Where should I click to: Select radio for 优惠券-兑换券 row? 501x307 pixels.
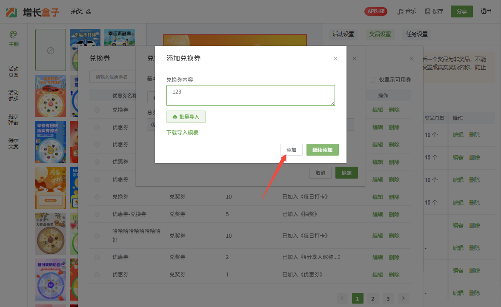click(97, 214)
